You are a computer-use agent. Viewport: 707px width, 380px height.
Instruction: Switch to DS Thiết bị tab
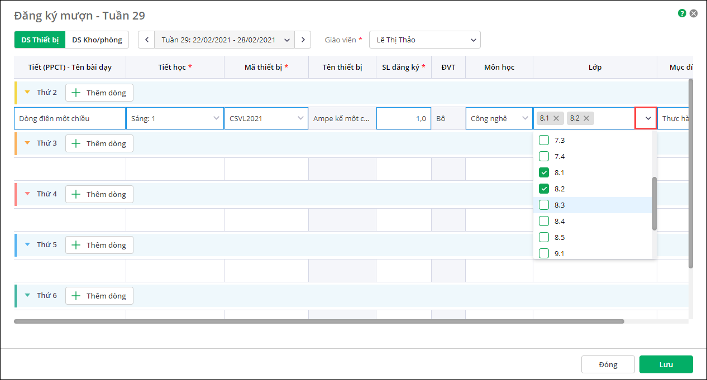click(x=40, y=40)
